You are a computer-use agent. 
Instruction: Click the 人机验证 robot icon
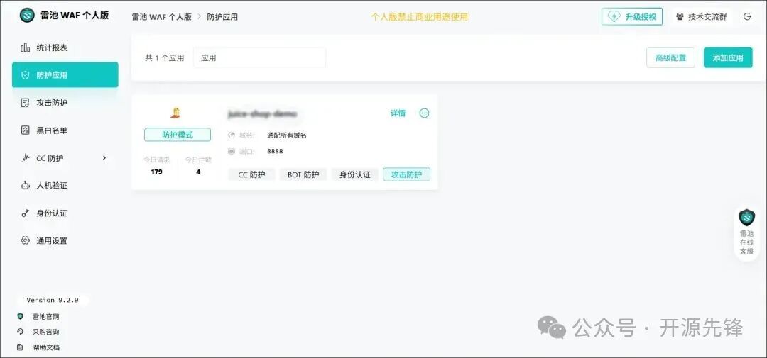25,186
